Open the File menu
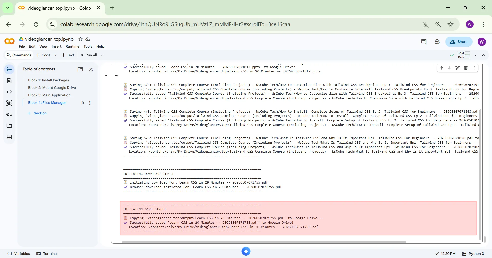 click(22, 46)
